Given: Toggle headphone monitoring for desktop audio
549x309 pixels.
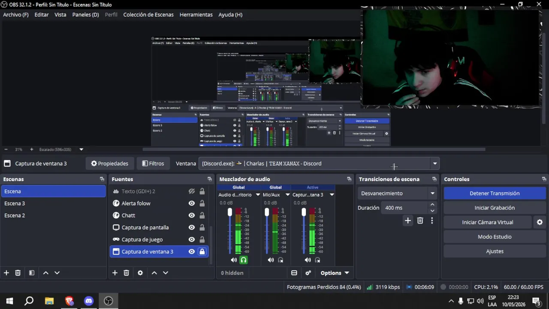Looking at the screenshot, I should pos(244,260).
